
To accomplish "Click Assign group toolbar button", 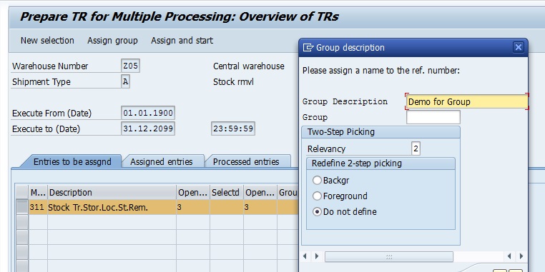I will 112,41.
